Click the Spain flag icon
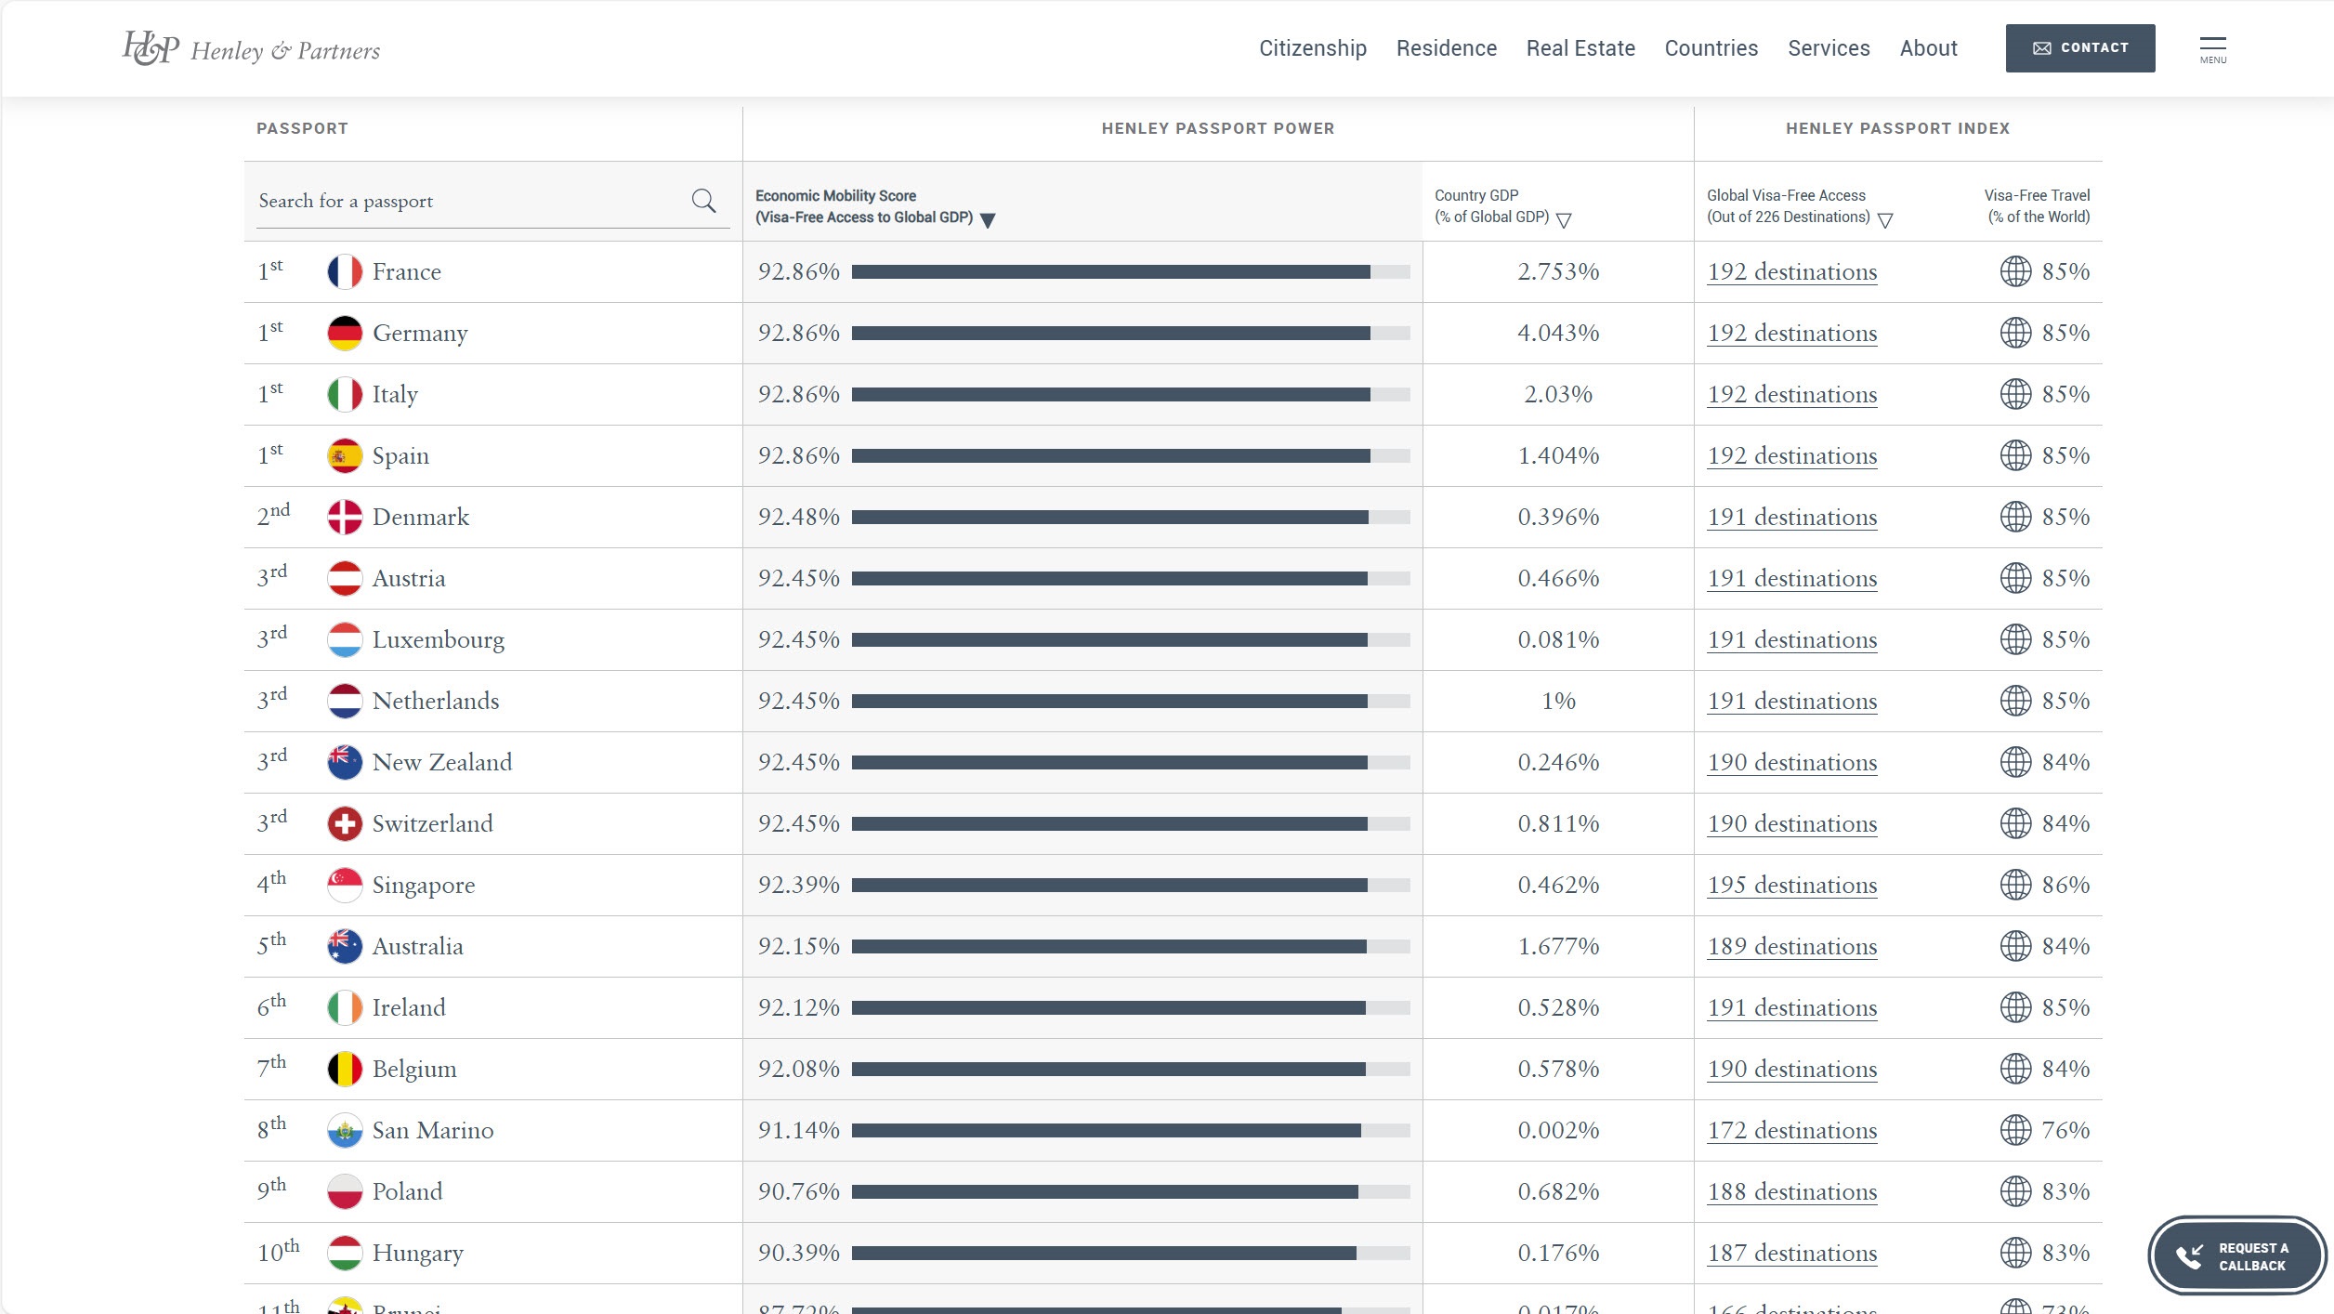2334x1314 pixels. point(345,455)
